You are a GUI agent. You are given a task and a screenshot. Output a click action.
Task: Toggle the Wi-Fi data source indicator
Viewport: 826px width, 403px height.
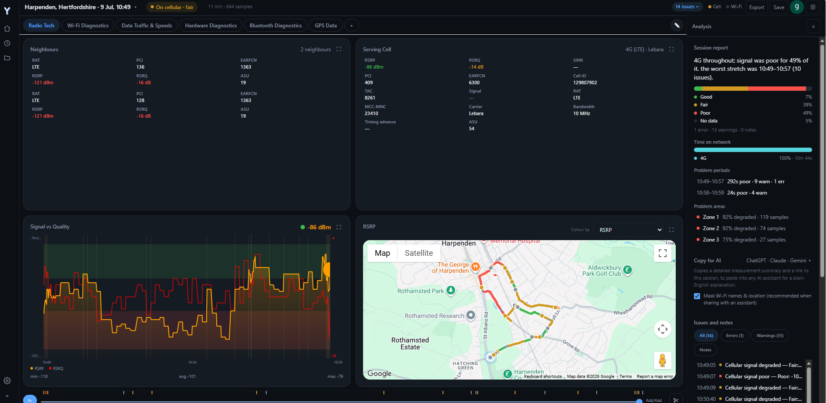tap(734, 7)
